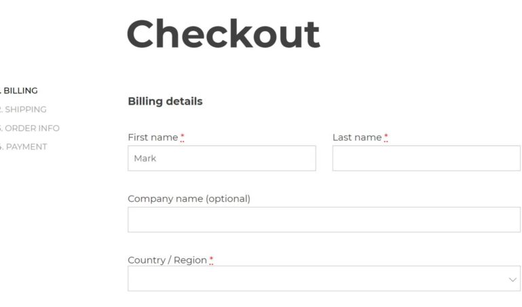Click the First name label
This screenshot has height=307, width=522.
click(153, 137)
